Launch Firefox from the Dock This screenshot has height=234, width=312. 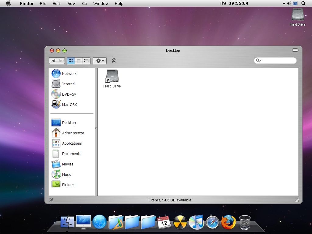tap(228, 223)
